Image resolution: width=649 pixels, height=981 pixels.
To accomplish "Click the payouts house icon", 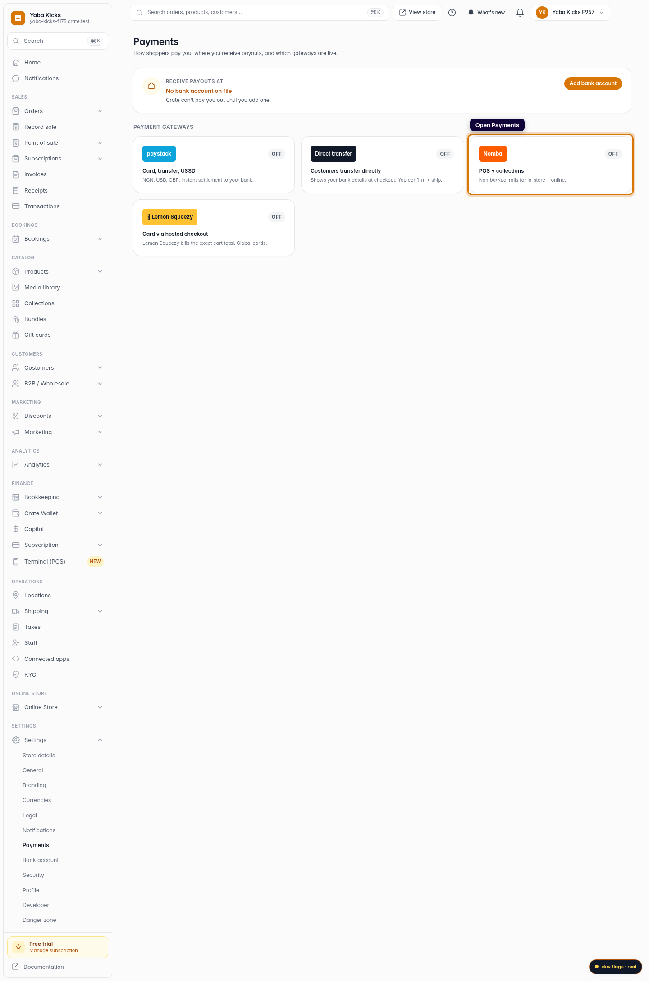I will click(151, 86).
